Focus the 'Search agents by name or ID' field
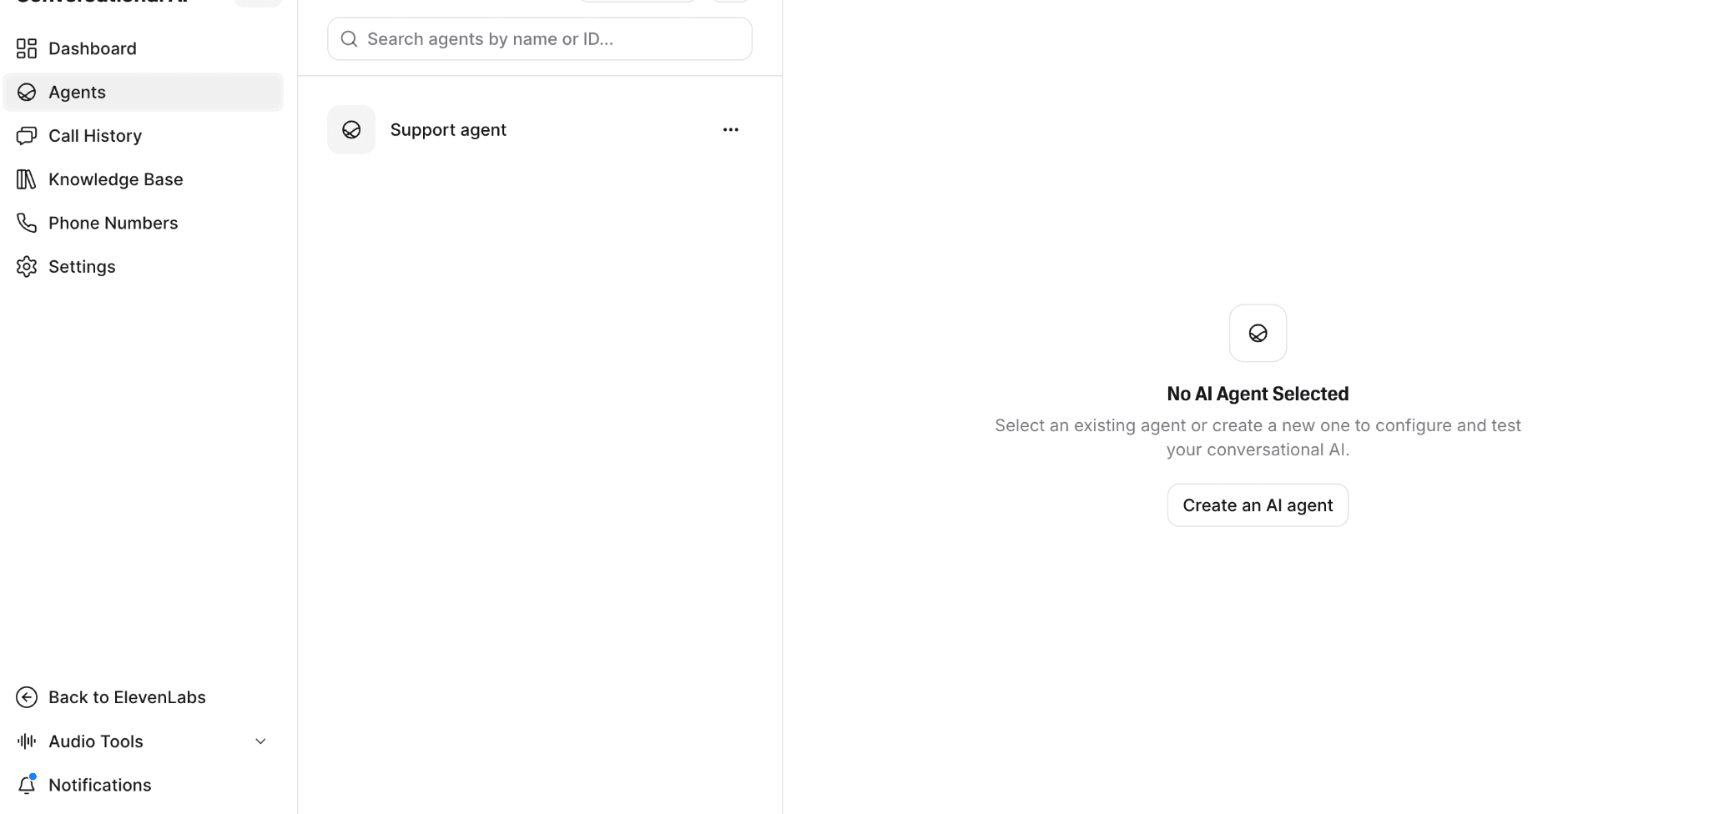Viewport: 1709px width, 814px height. pyautogui.click(x=551, y=39)
